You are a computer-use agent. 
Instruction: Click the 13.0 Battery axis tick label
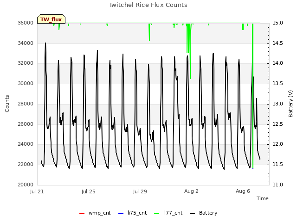tap(278, 104)
